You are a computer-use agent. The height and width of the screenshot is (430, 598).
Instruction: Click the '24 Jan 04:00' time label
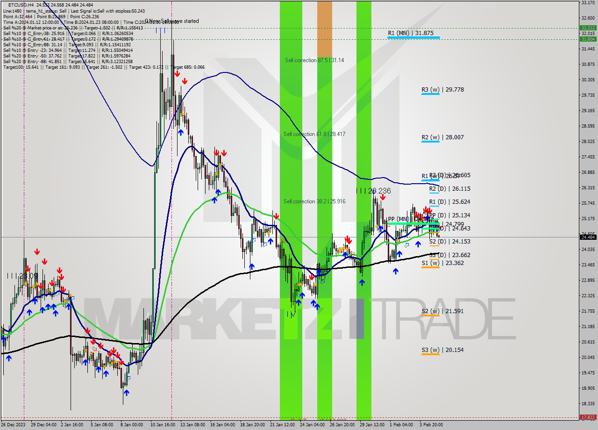[x=313, y=425]
